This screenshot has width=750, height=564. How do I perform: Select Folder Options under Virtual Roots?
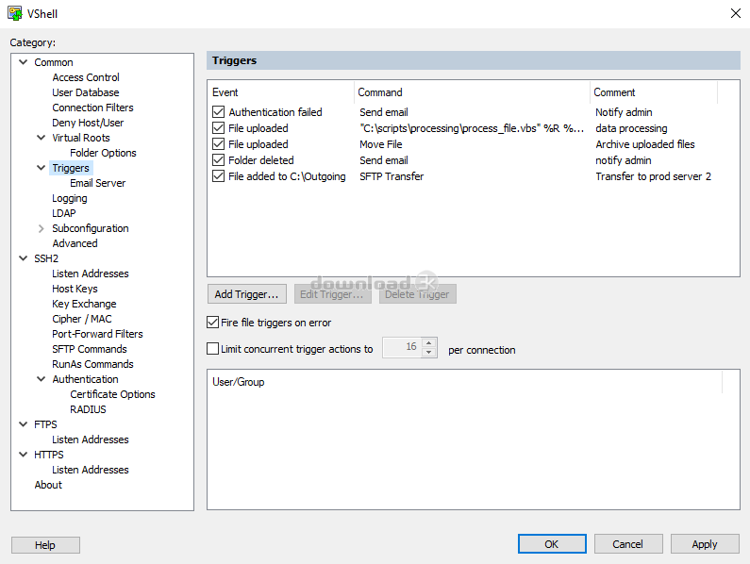(103, 153)
